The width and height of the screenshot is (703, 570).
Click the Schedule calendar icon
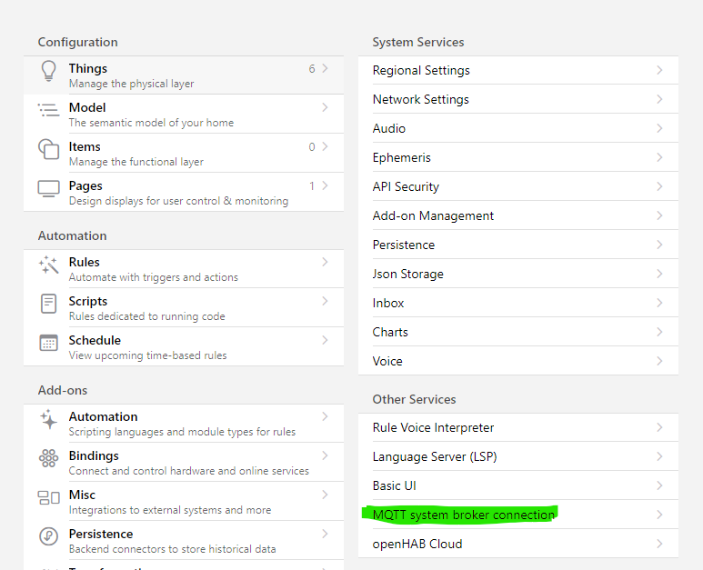(x=48, y=344)
